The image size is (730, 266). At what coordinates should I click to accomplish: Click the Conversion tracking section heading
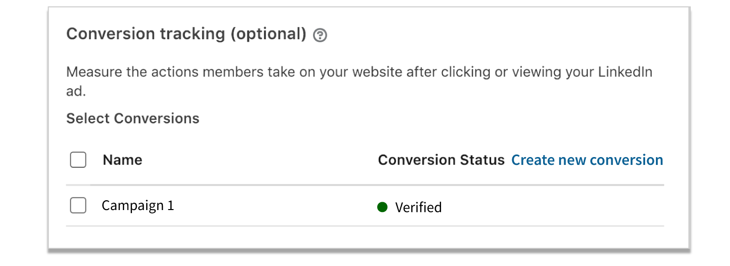(186, 34)
